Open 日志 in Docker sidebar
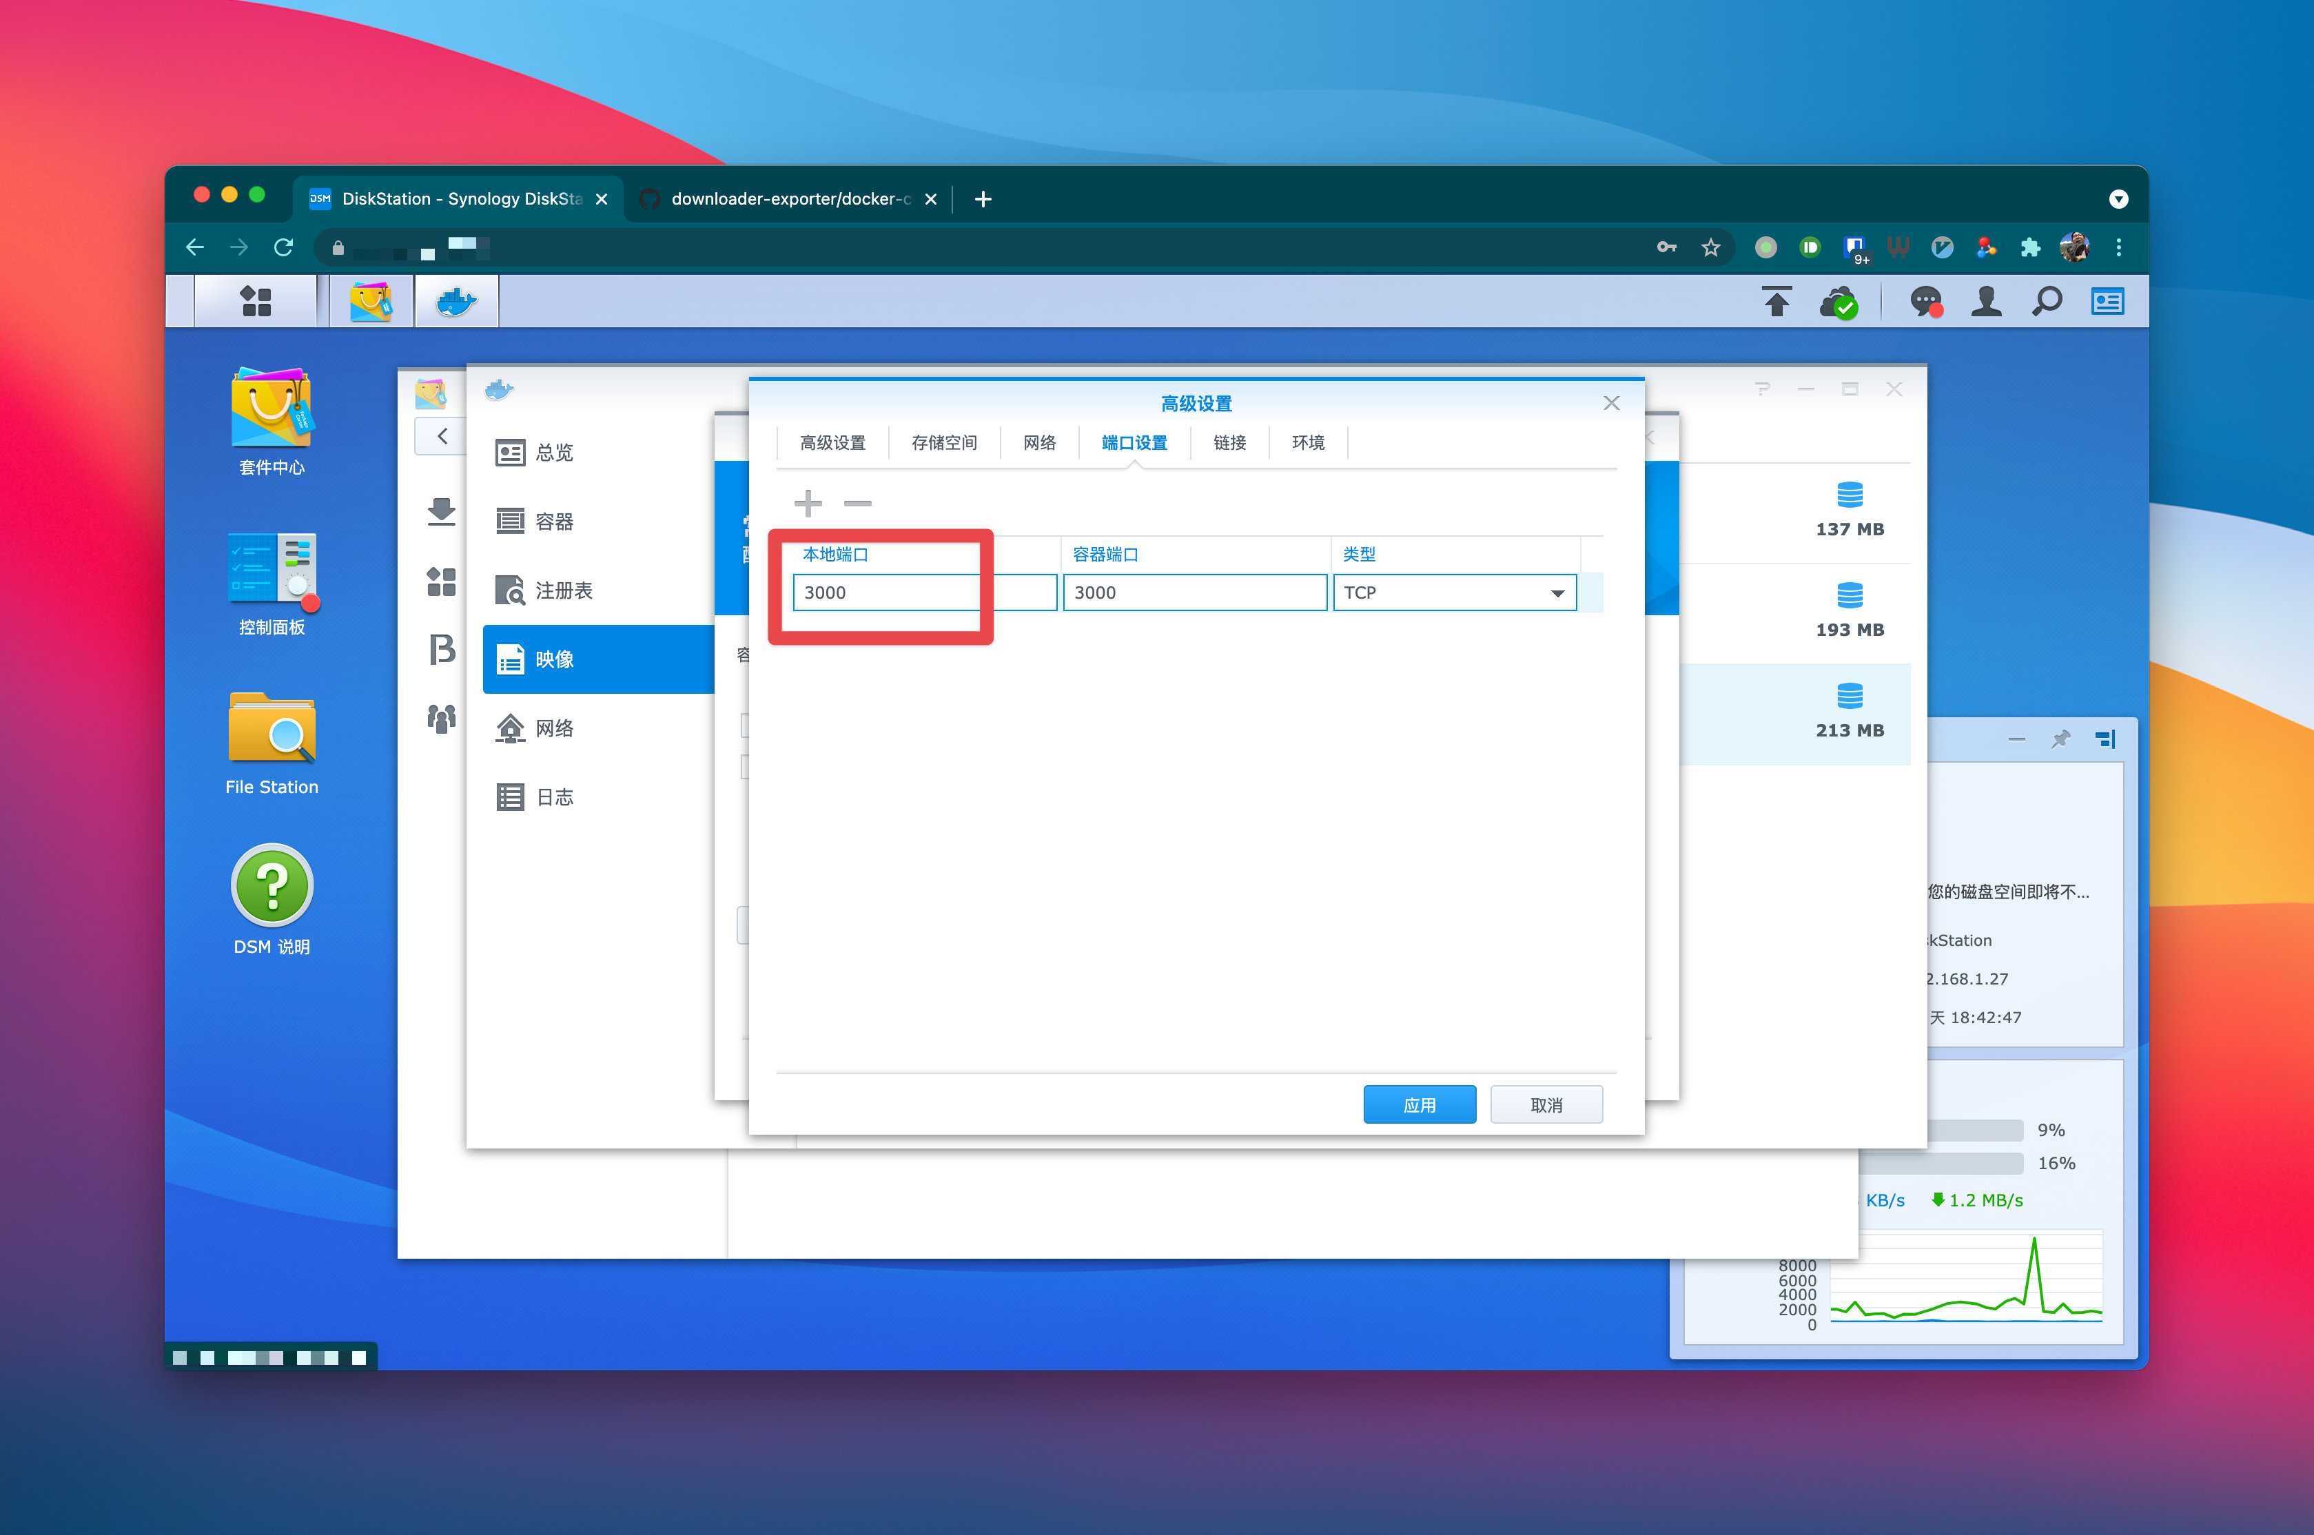This screenshot has width=2314, height=1535. click(x=598, y=797)
